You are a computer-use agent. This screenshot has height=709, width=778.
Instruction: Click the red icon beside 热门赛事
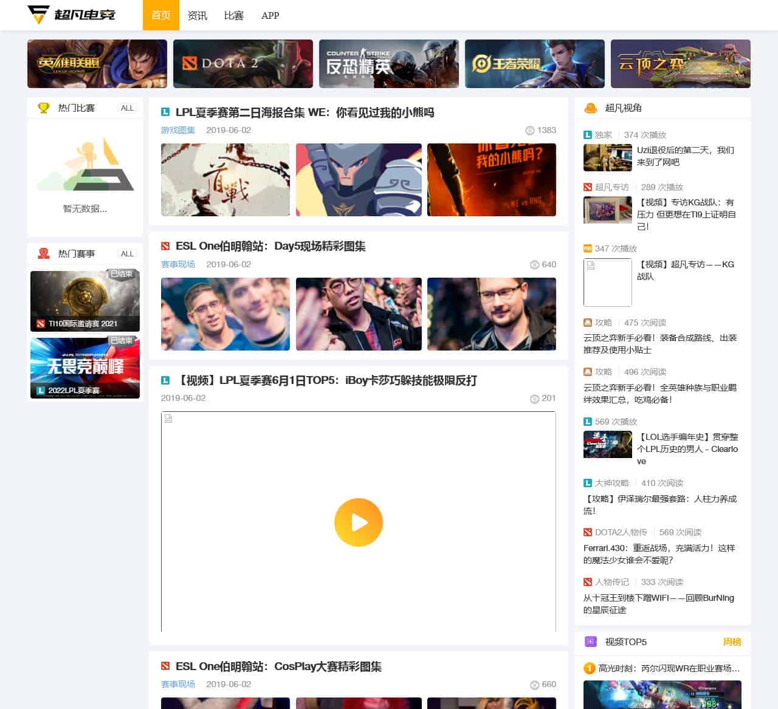tap(43, 253)
